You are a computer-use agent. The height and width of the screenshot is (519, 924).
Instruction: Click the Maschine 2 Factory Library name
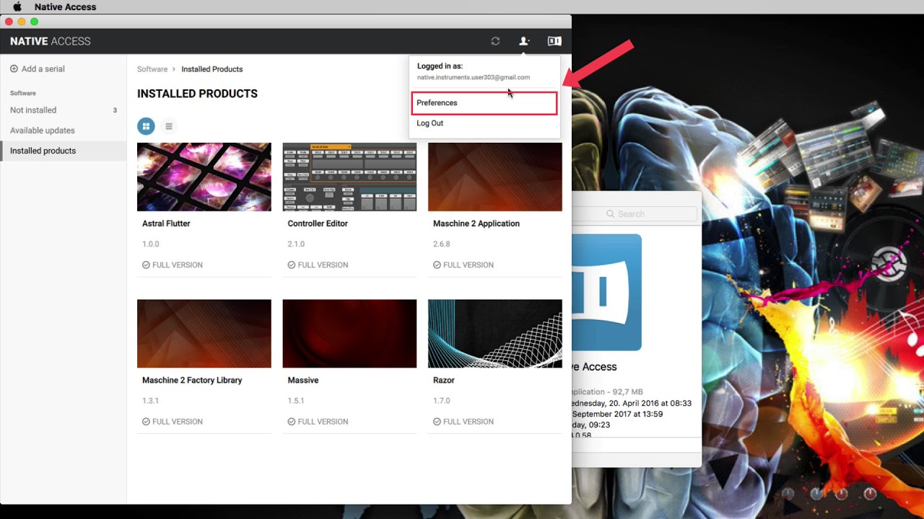(192, 380)
